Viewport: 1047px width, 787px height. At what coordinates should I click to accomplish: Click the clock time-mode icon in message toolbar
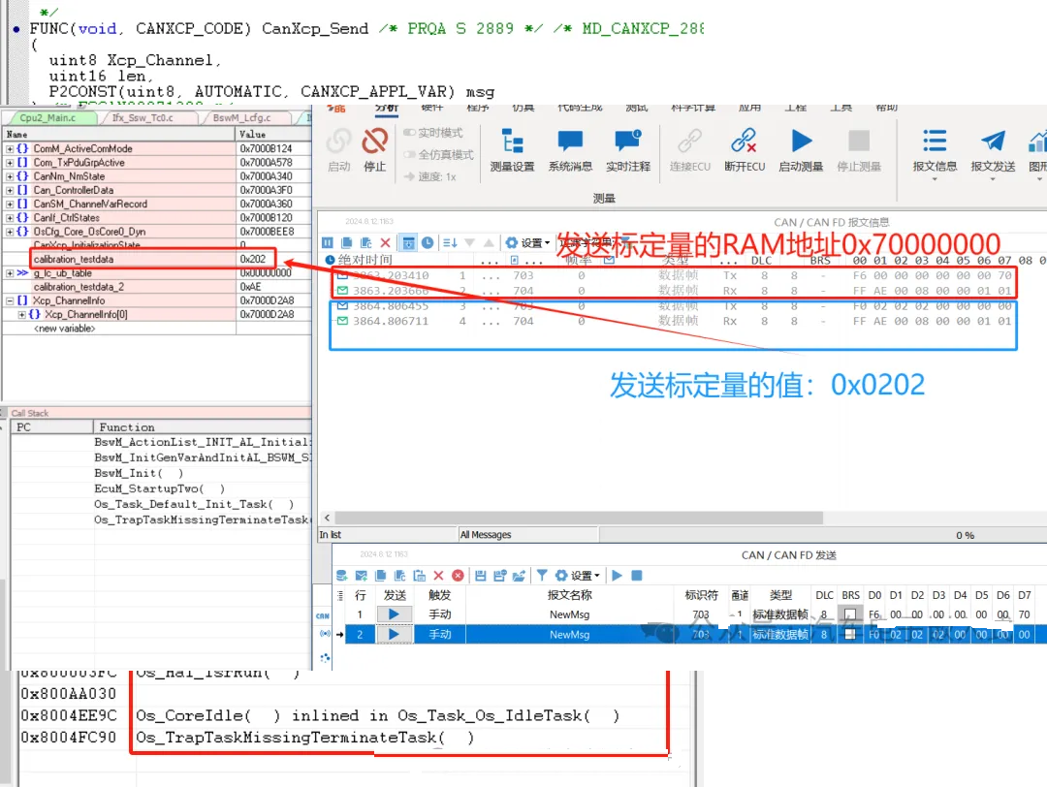click(x=428, y=242)
